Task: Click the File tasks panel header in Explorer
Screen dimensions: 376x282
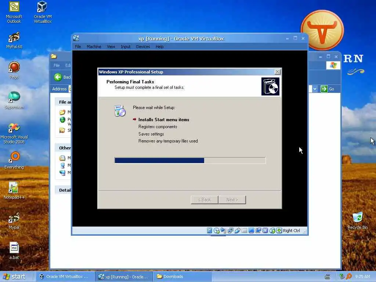Action: point(64,102)
